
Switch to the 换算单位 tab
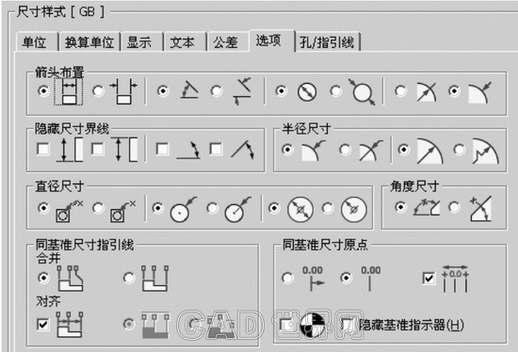click(x=89, y=42)
